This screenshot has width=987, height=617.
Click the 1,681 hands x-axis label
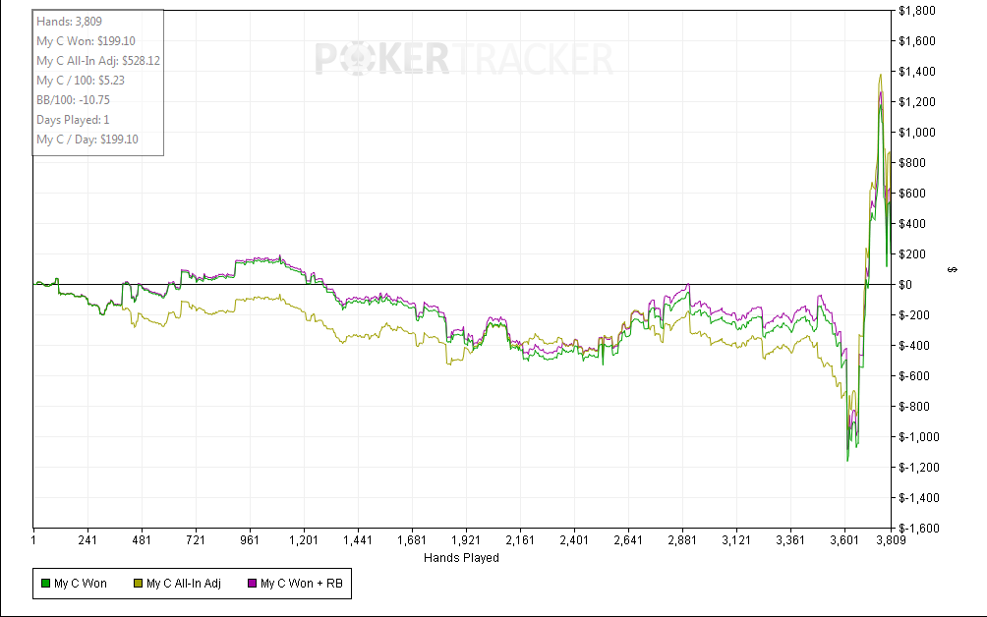coord(412,540)
